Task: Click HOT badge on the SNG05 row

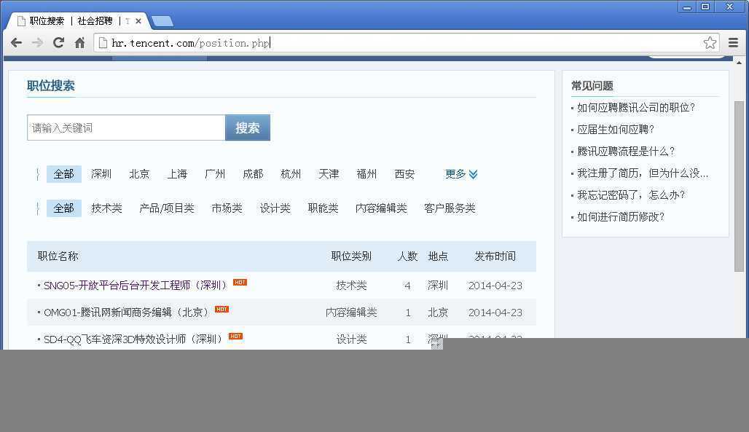Action: (x=240, y=283)
